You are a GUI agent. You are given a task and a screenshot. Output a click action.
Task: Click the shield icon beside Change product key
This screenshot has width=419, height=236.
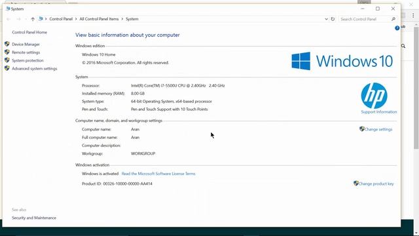click(x=356, y=184)
